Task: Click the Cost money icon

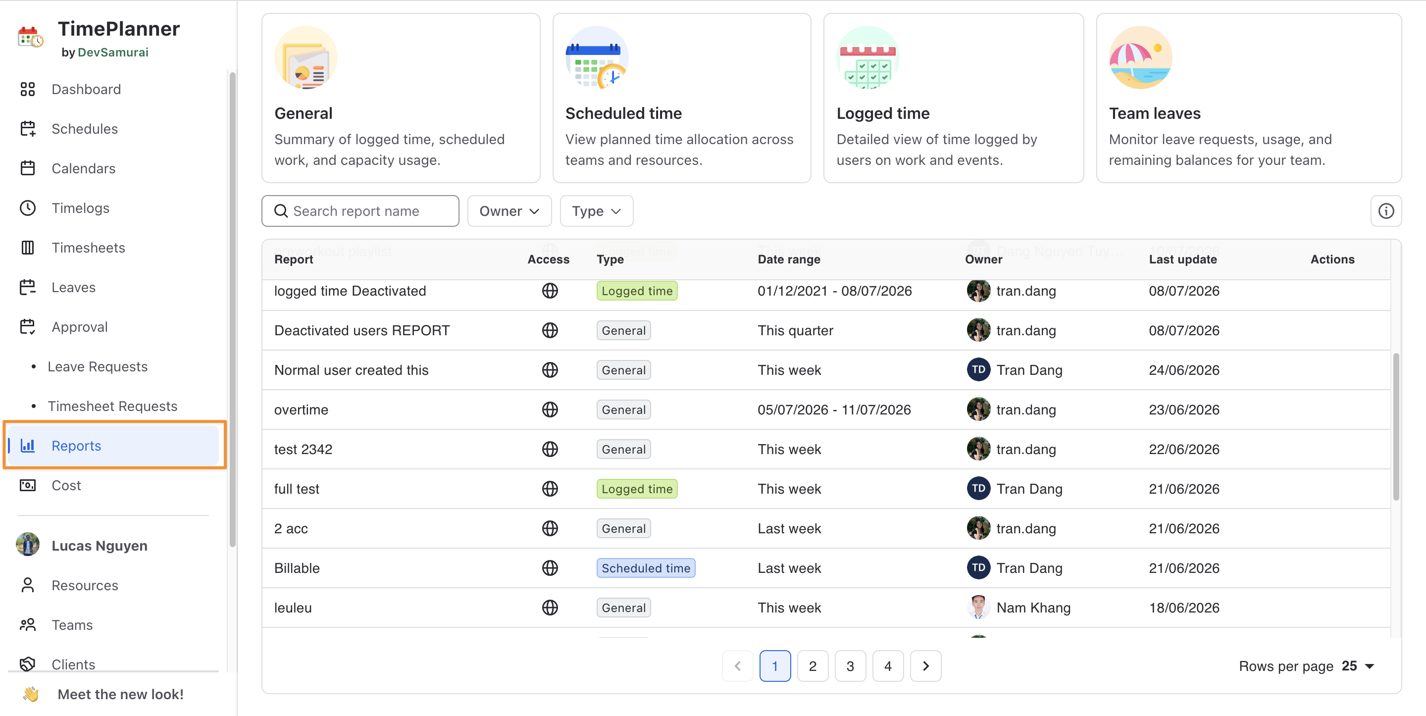Action: coord(28,486)
